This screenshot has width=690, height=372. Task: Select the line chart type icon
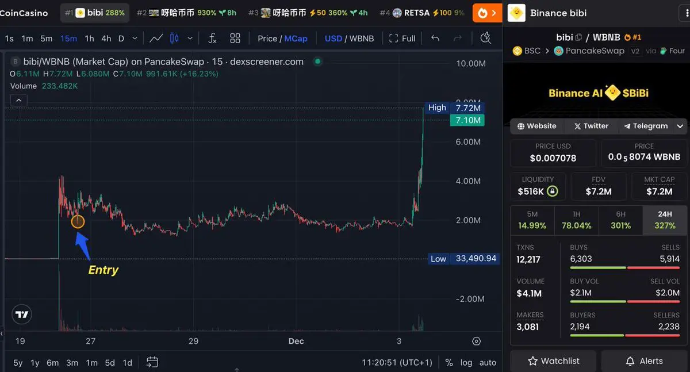156,39
